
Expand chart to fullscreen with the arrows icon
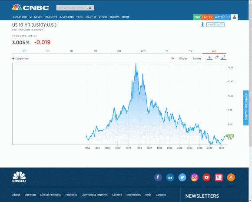click(223, 57)
